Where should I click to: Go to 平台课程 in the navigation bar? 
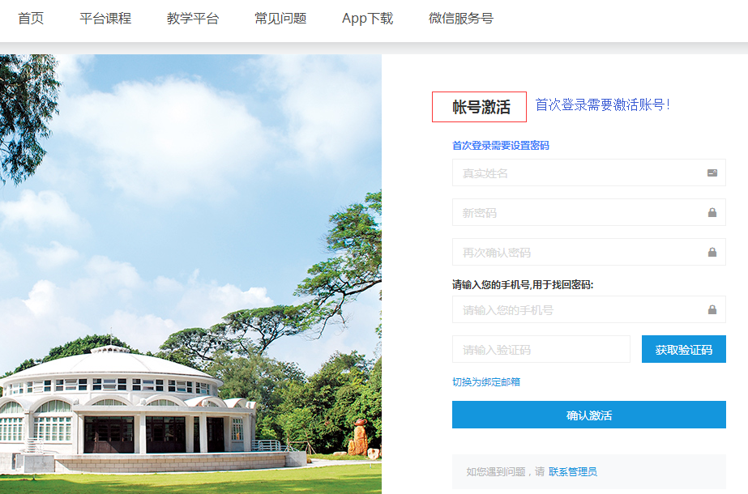(x=105, y=19)
